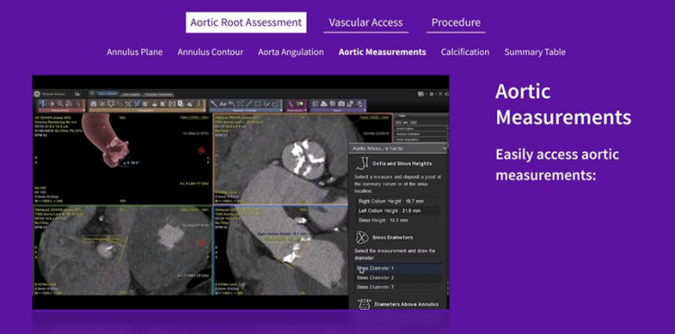Viewport: 675px width, 334px height.
Task: Click the print icon in report group
Action: tap(324, 104)
